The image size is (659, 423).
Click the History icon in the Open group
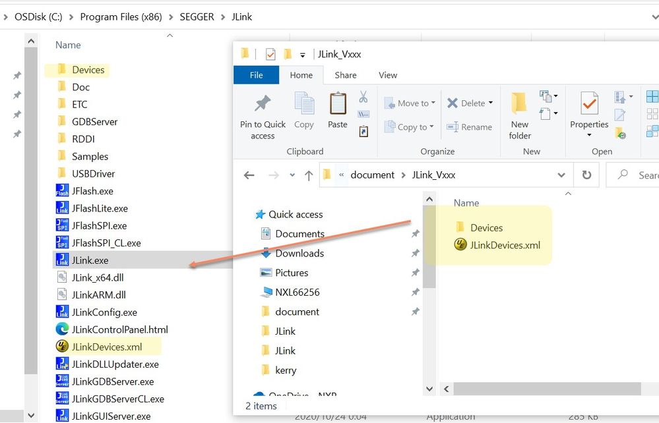620,132
